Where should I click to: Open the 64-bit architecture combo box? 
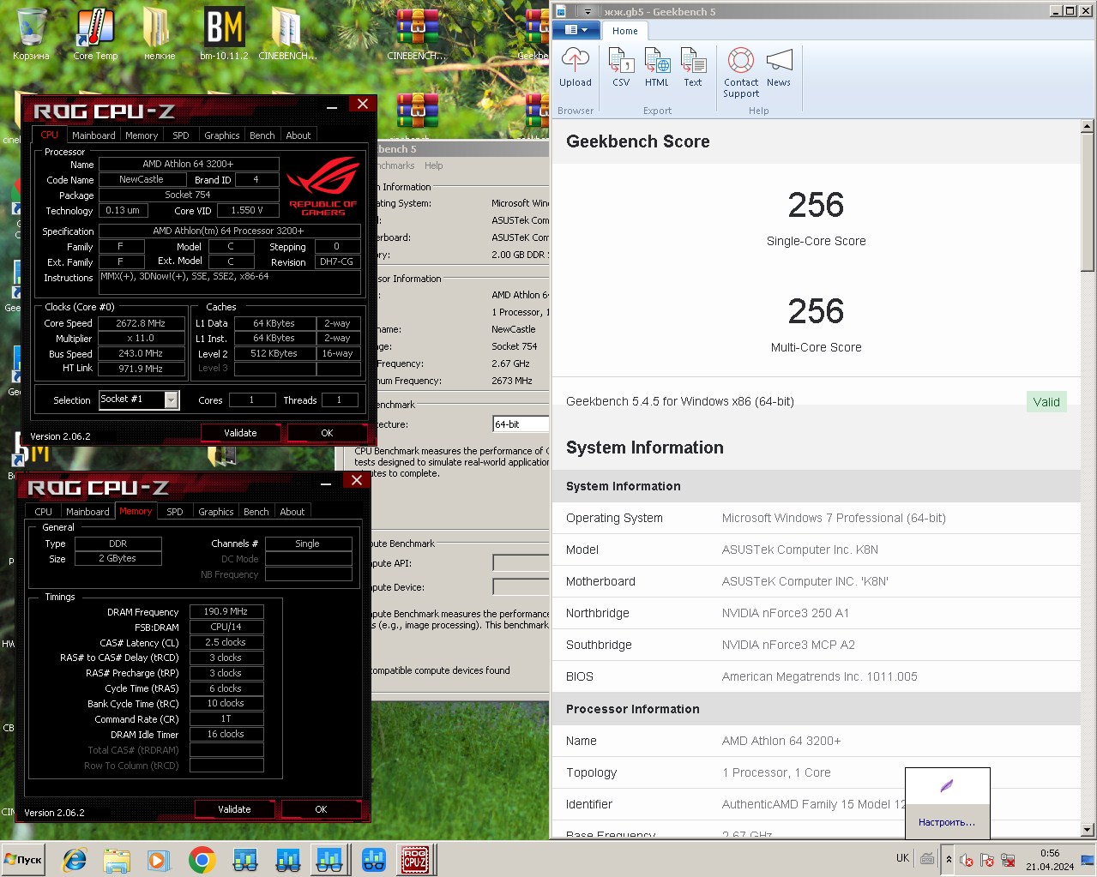521,423
